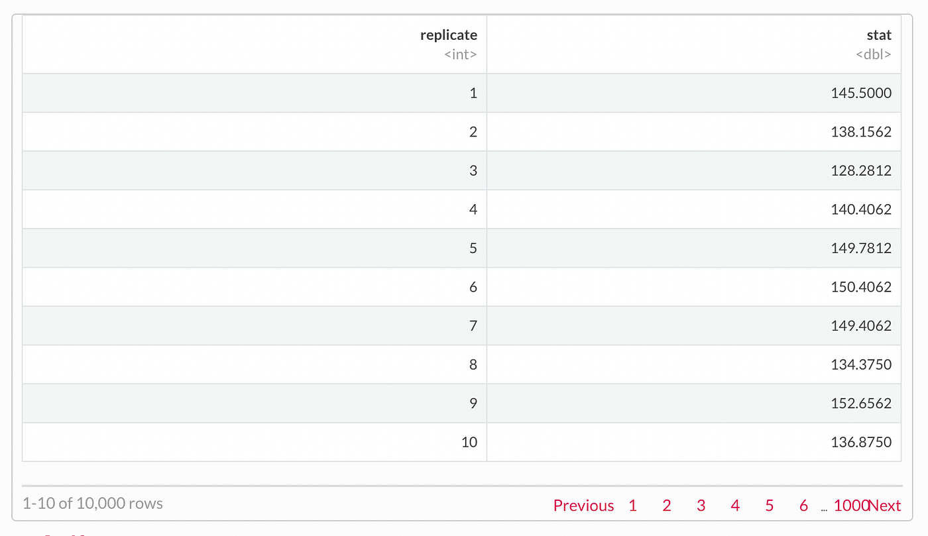Image resolution: width=928 pixels, height=536 pixels.
Task: Go to page 2 of results
Action: tap(666, 505)
